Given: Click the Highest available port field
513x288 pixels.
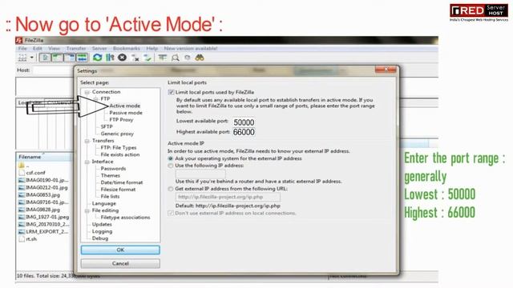Looking at the screenshot, I should pos(244,132).
